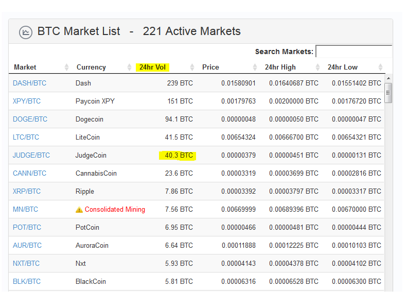This screenshot has width=407, height=306.
Task: Open the DOGE/BTC market link
Action: (x=30, y=119)
